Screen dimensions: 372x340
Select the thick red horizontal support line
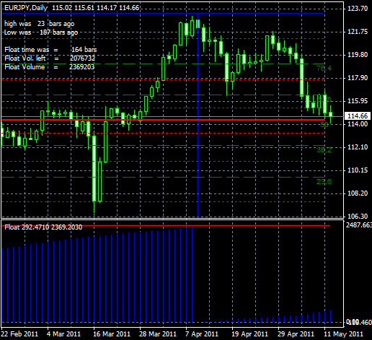click(164, 120)
